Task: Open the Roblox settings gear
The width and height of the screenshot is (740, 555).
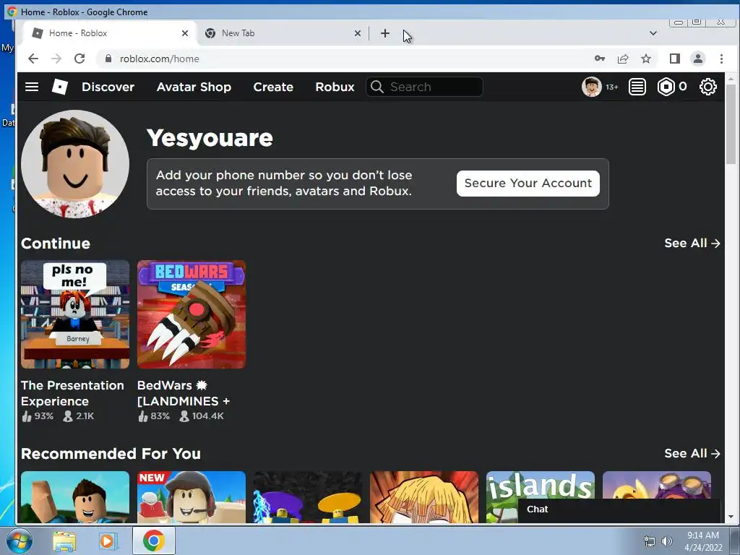Action: click(708, 87)
